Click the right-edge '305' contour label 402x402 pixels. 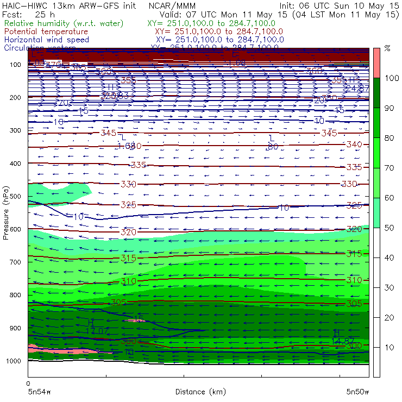(354, 304)
